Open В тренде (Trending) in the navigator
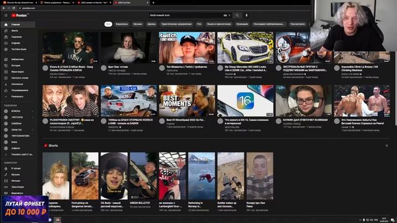 tap(18, 168)
